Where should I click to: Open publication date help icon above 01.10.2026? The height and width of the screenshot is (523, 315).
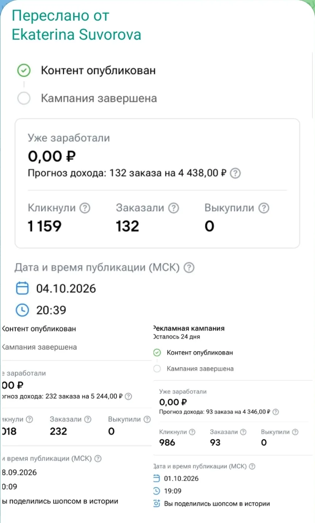252,467
